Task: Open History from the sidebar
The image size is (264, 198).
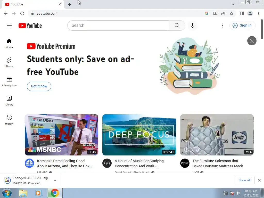Action: point(9,120)
